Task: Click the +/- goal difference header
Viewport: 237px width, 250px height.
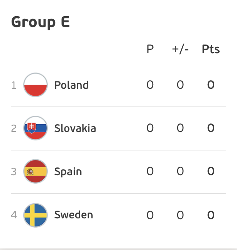Action: click(x=180, y=49)
